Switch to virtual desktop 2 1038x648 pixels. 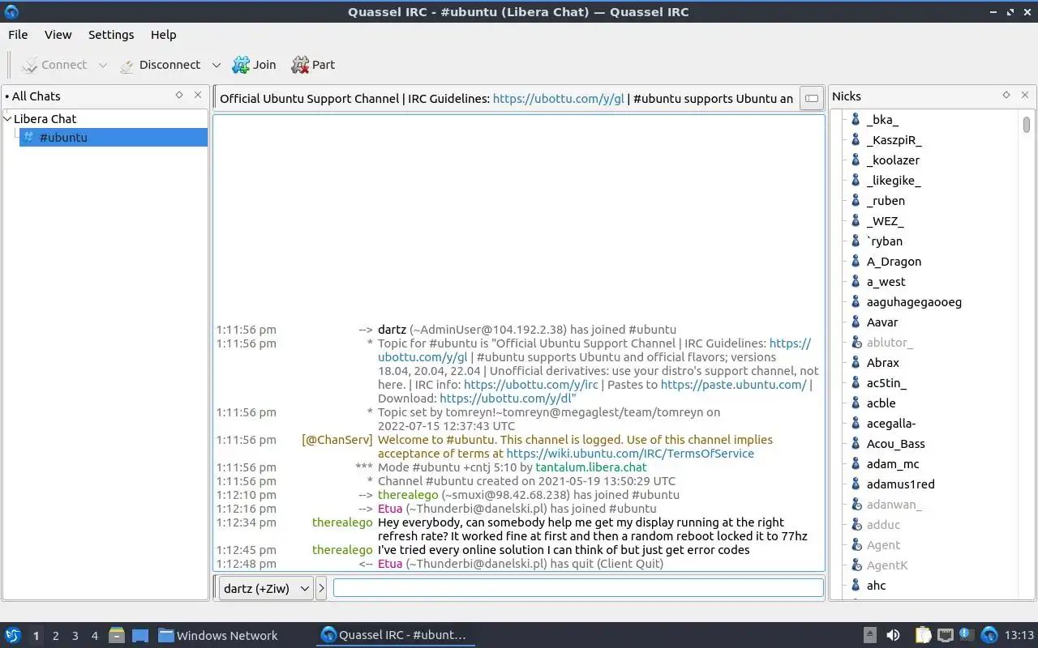pos(55,636)
